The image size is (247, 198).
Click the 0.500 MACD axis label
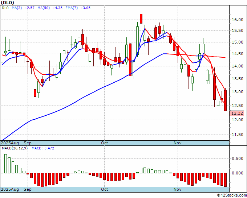click(238, 158)
